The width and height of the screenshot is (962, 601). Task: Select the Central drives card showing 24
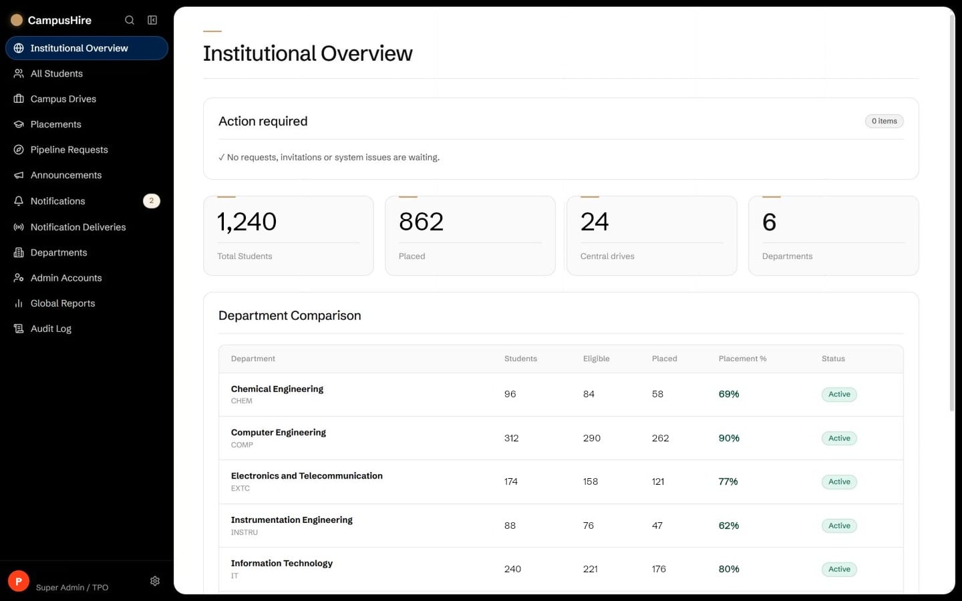652,236
